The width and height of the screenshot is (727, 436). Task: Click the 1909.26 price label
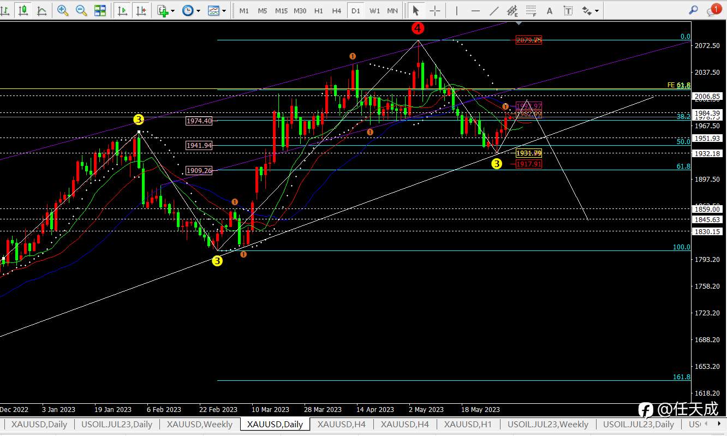coord(199,170)
